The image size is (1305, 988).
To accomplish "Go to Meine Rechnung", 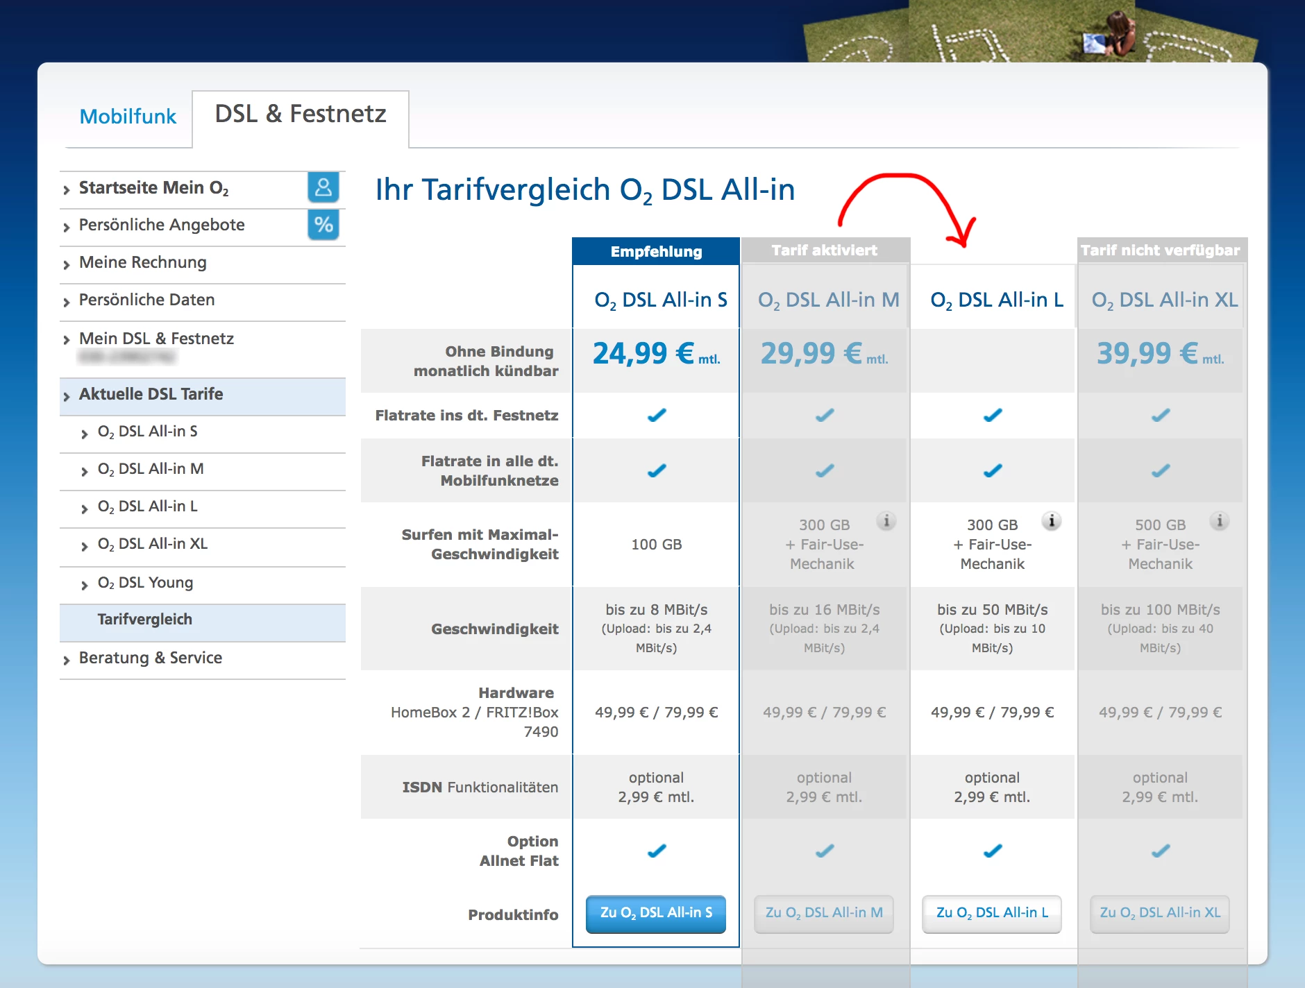I will click(x=143, y=262).
